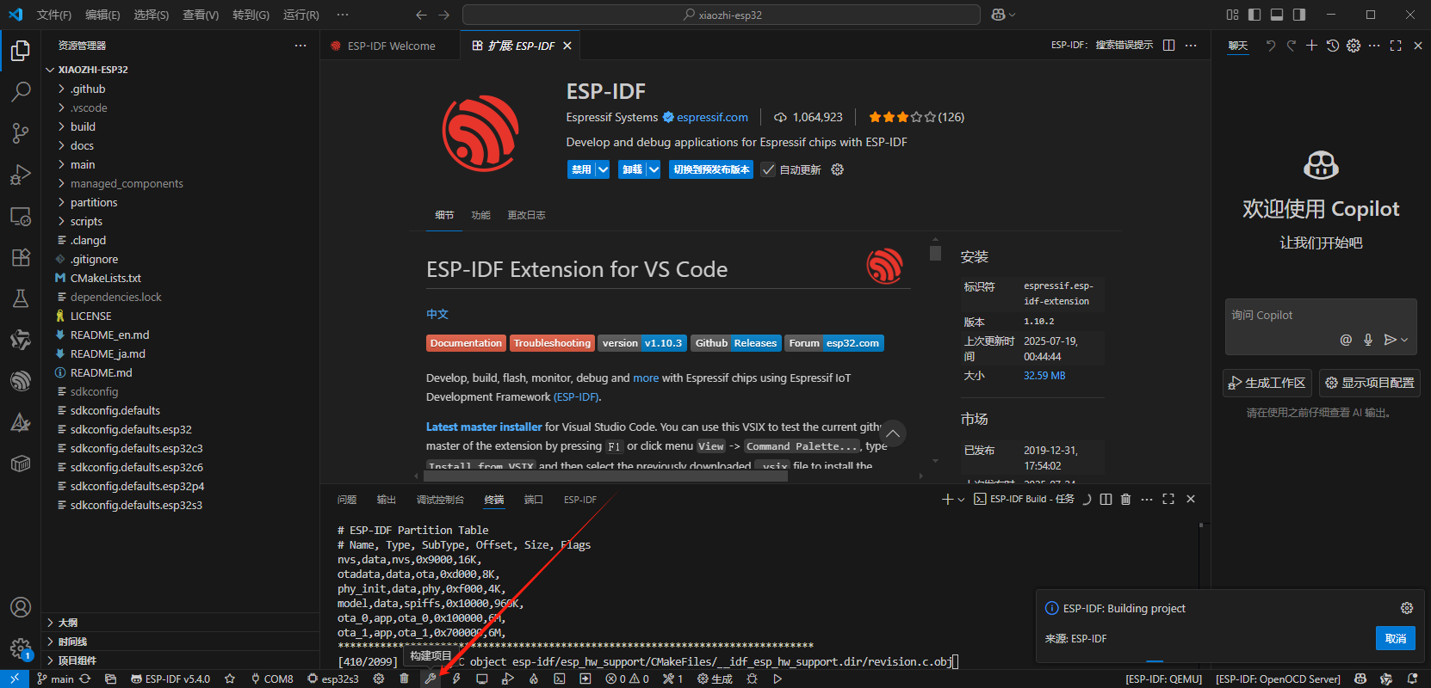This screenshot has width=1431, height=688.
Task: Open send options dropdown in Copilot input
Action: [x=1404, y=340]
